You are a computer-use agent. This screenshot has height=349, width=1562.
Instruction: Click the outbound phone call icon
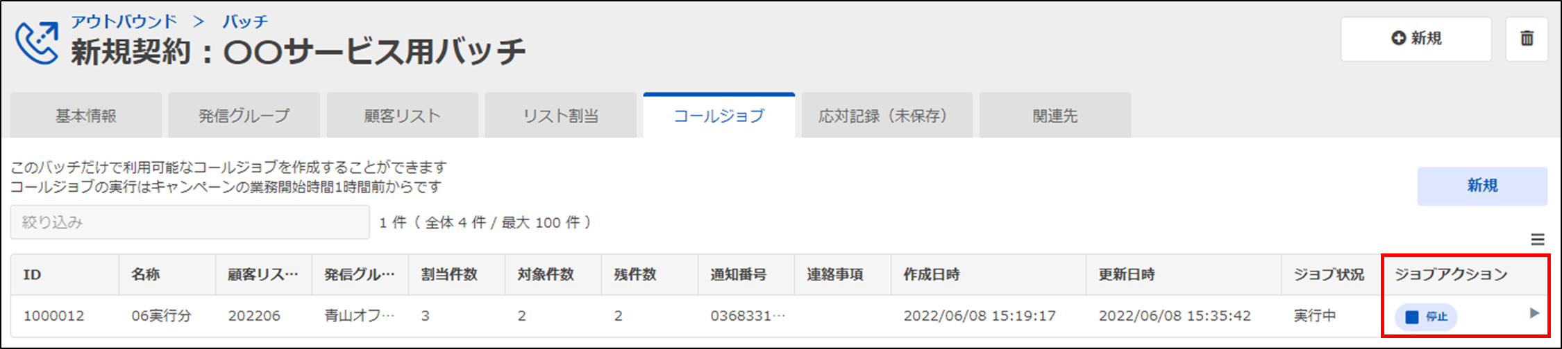[x=37, y=43]
